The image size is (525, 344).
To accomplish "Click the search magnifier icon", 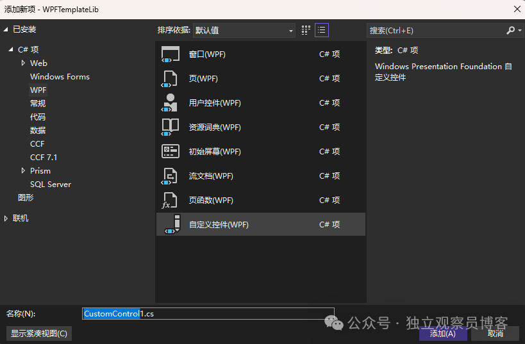I will [x=510, y=31].
